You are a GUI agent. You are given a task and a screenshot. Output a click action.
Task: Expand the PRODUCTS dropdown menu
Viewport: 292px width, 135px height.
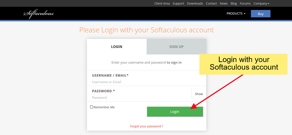click(x=236, y=14)
